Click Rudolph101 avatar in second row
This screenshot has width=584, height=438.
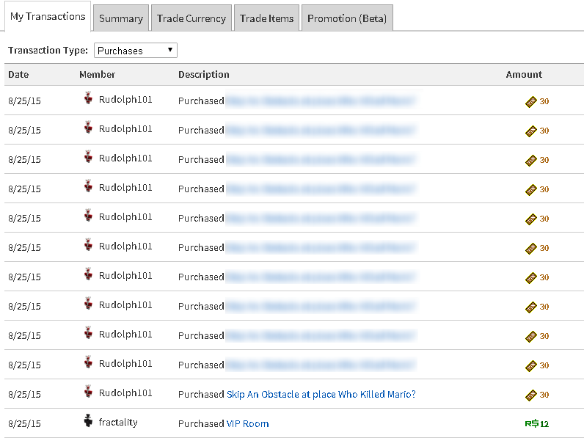[89, 128]
